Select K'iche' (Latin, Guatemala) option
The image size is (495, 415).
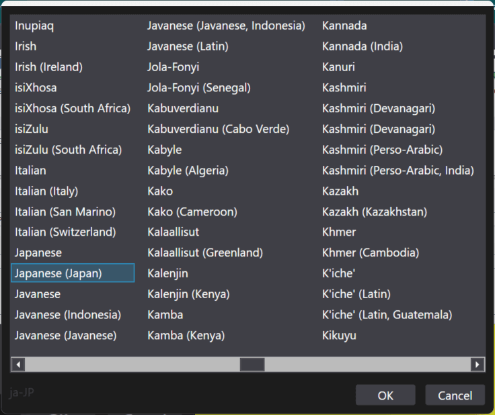(387, 315)
